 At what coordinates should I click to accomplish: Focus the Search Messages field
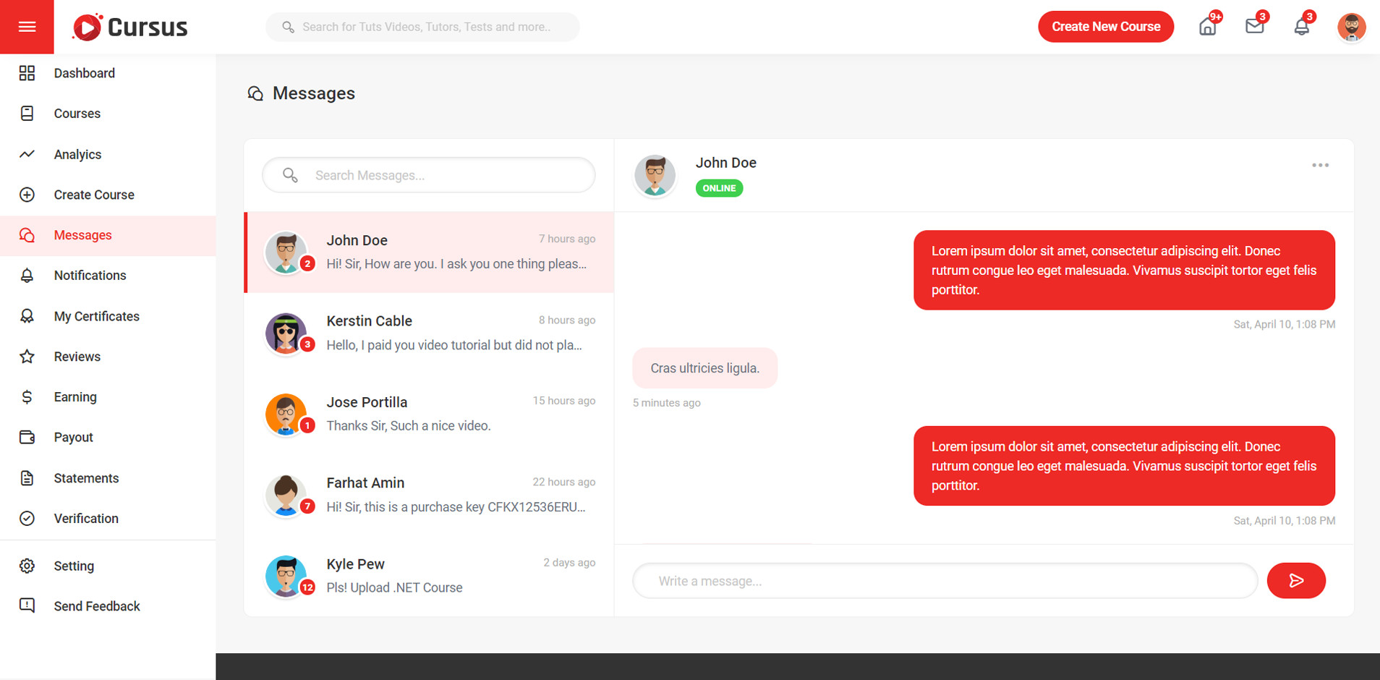(441, 175)
